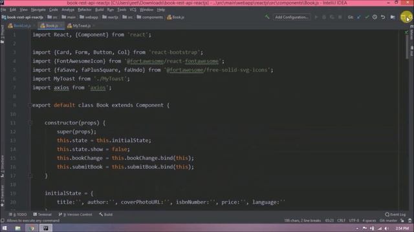
Task: Collapse the constructor fold marker at line 11
Action: point(30,123)
